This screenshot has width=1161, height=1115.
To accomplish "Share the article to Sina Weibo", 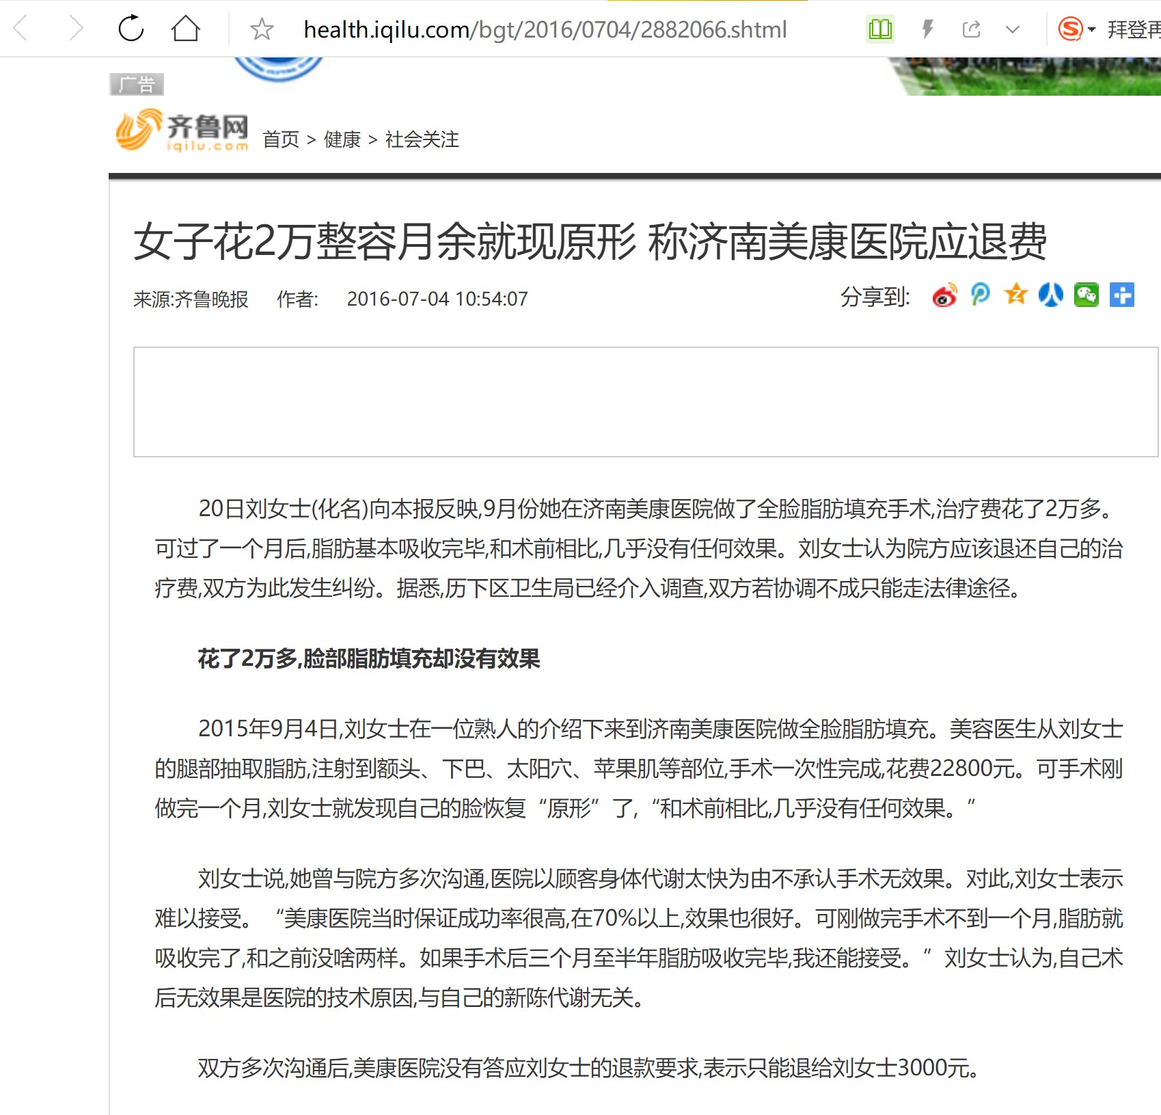I will click(x=945, y=295).
